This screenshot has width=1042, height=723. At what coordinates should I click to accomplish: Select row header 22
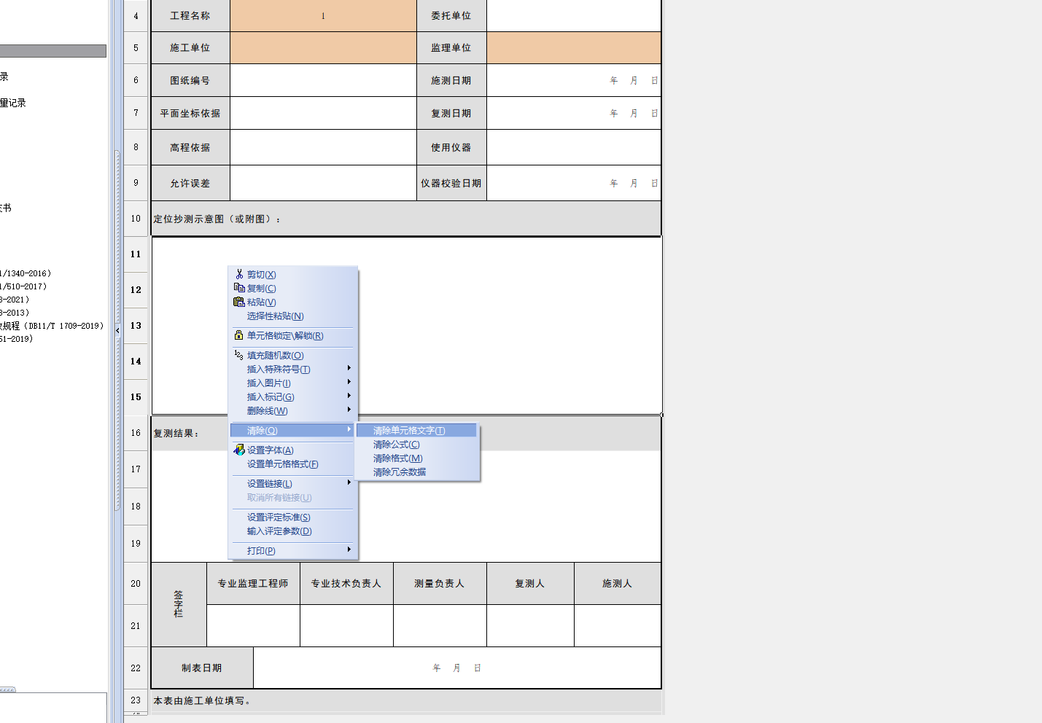click(x=136, y=668)
